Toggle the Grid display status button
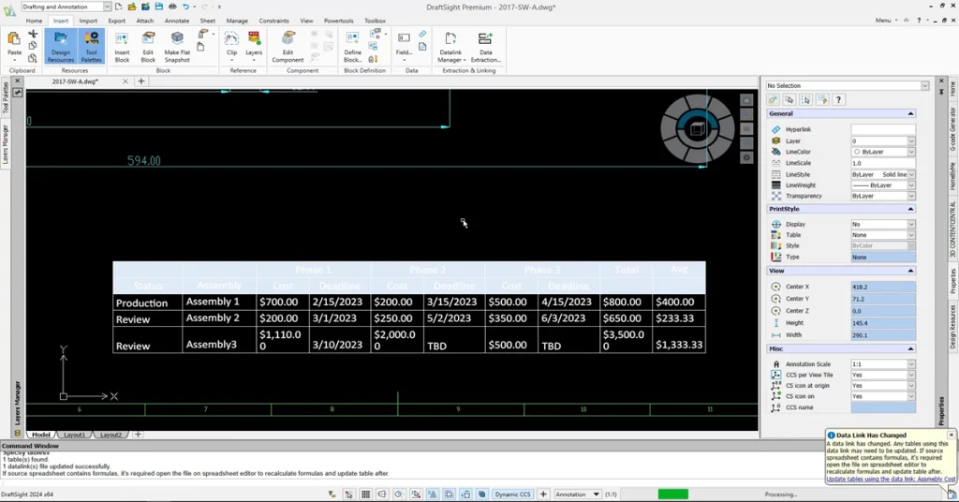This screenshot has height=502, width=959. click(366, 495)
